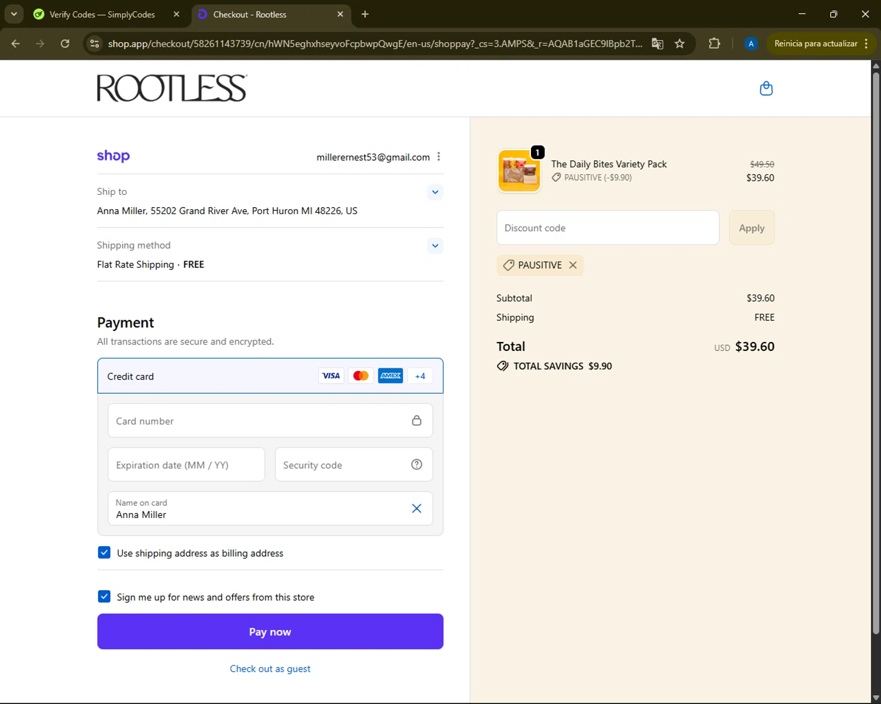This screenshot has height=704, width=881.
Task: Close the Verify Codes tab
Action: tap(176, 14)
